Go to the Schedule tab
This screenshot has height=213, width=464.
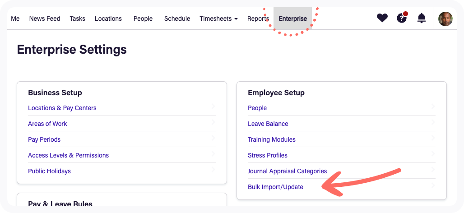[177, 19]
